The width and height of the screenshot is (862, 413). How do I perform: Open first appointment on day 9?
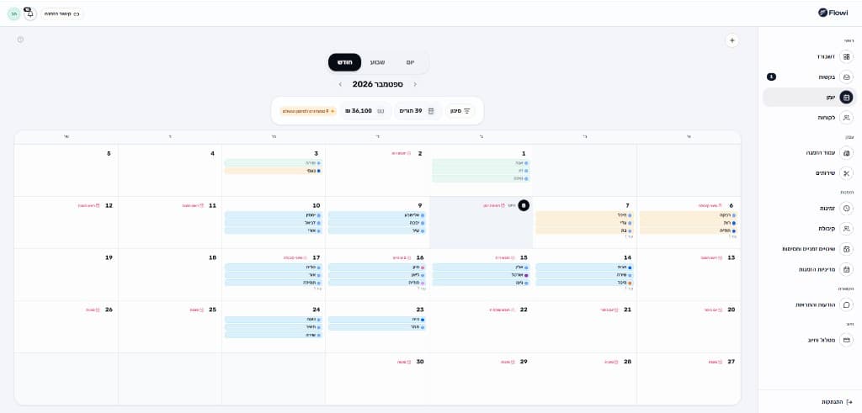click(377, 215)
